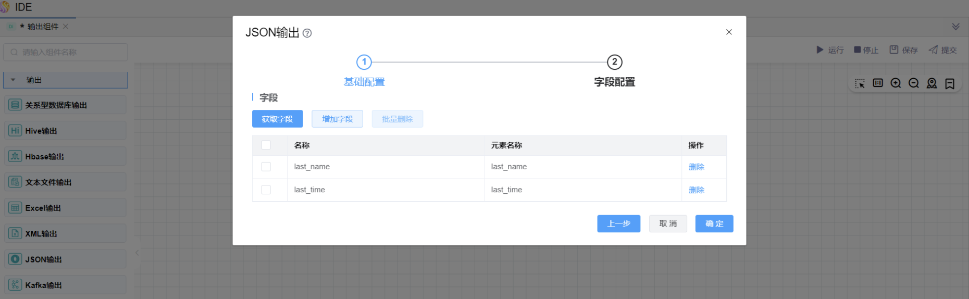Screen dimensions: 969x299
Task: Click the 获取字段 button
Action: click(x=277, y=119)
